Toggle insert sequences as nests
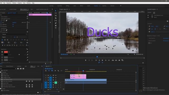This screenshot has width=169, height=95. tap(46, 71)
